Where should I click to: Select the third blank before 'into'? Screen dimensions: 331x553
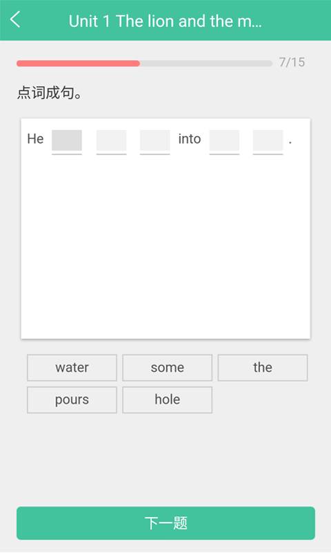pos(154,141)
